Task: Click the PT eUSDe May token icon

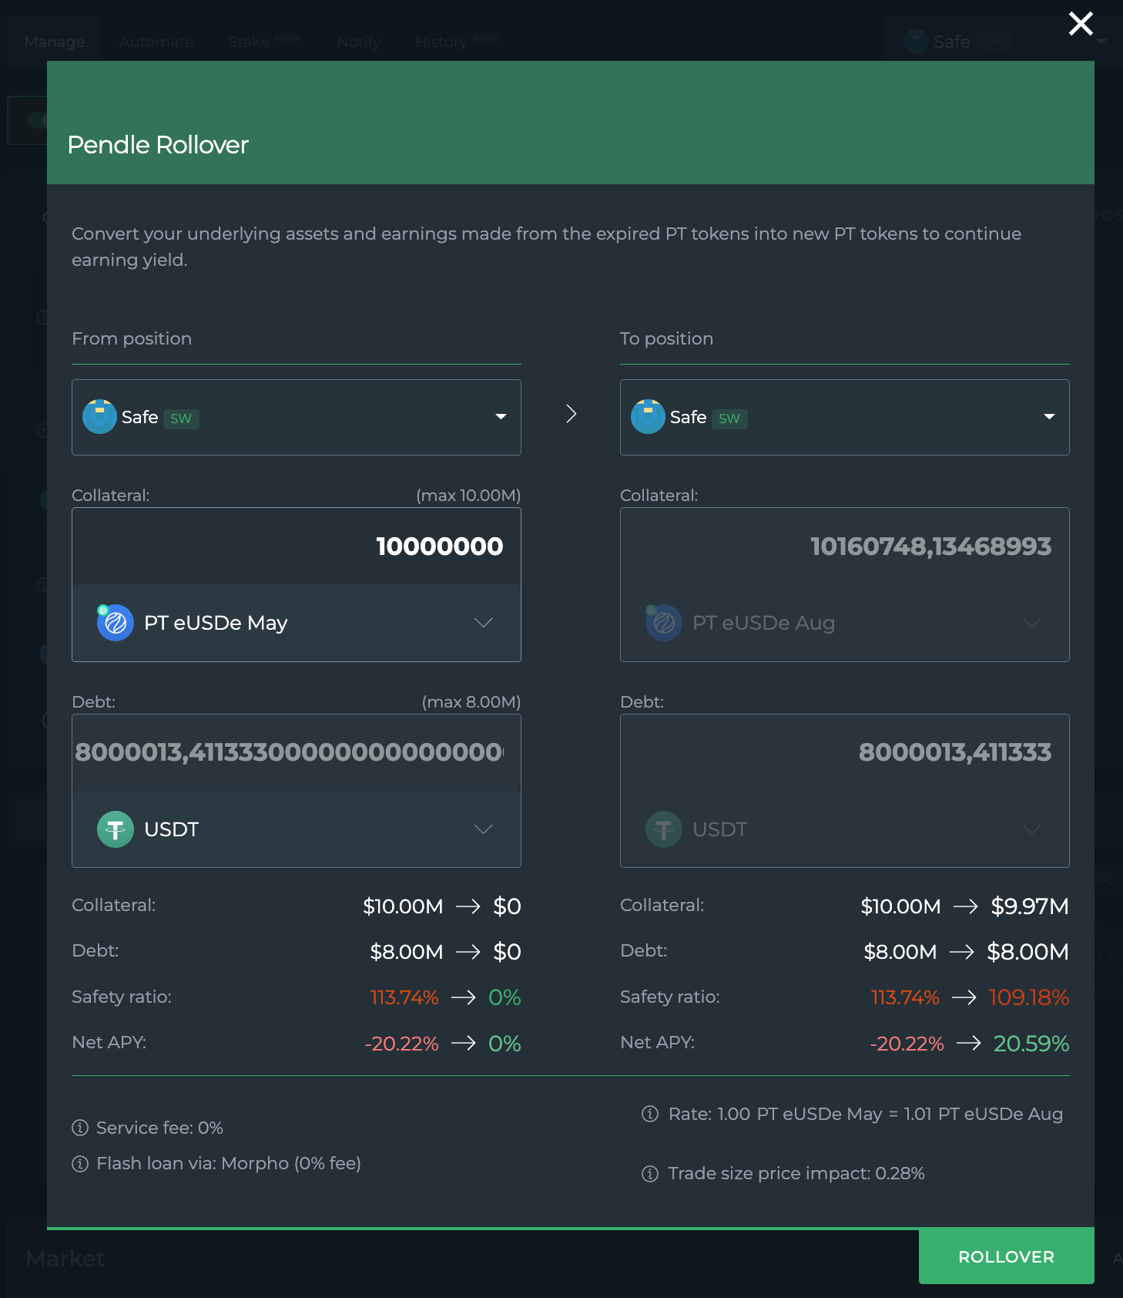Action: 115,622
